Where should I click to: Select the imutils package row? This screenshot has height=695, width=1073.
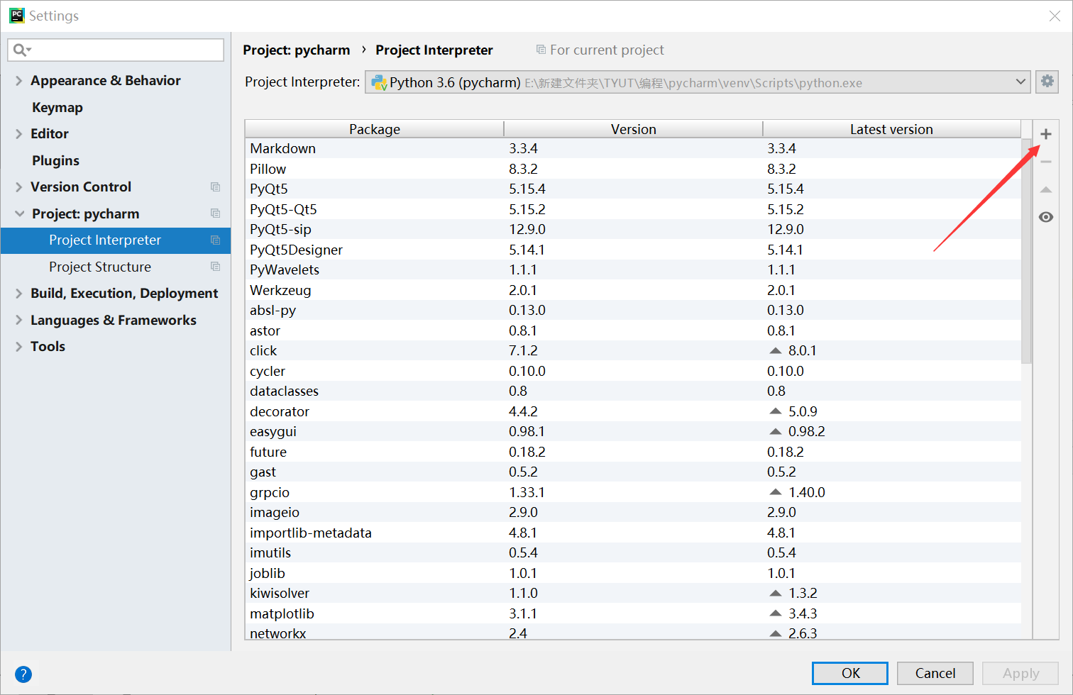[x=633, y=552]
